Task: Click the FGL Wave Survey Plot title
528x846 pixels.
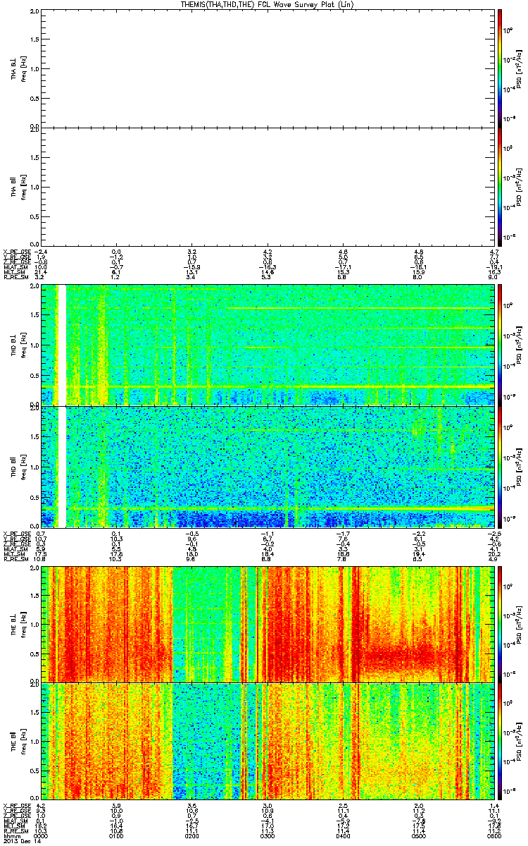Action: pos(264,4)
